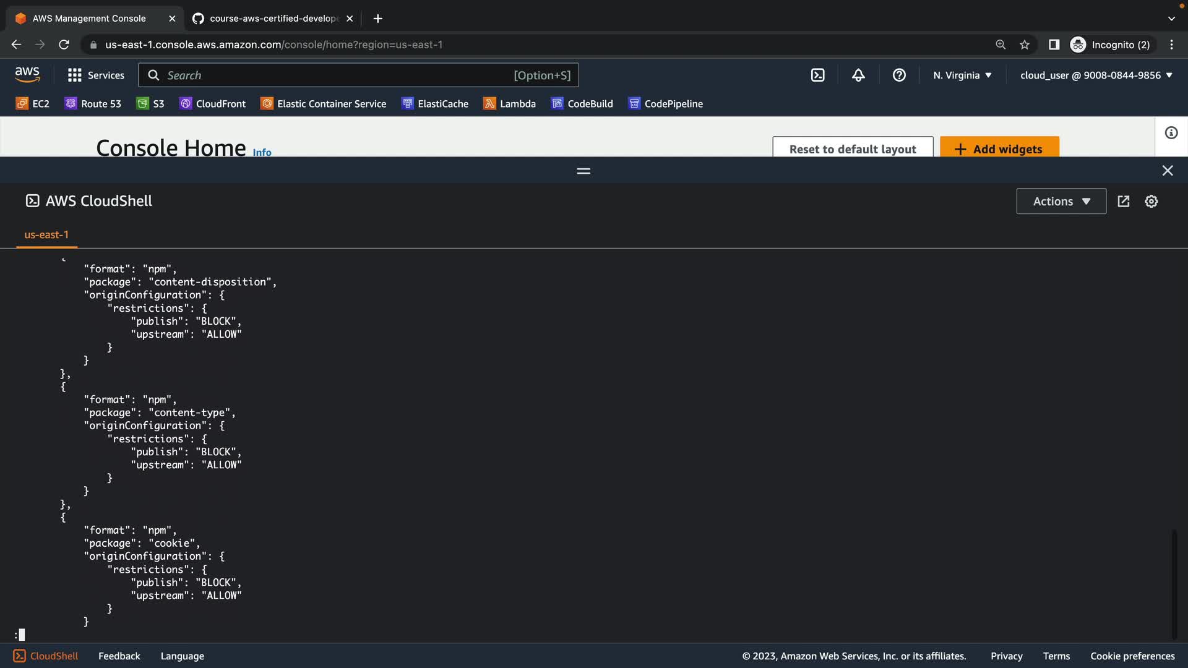Screen dimensions: 1188x668
Task: Select the us-east-1 terminal tab
Action: click(46, 235)
